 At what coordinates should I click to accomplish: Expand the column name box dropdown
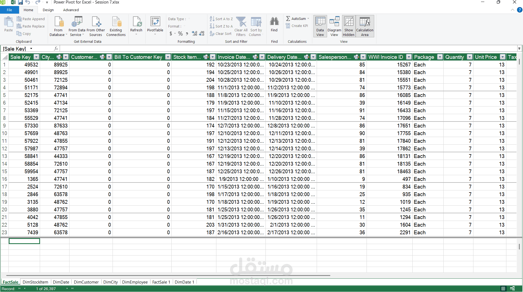(x=31, y=48)
